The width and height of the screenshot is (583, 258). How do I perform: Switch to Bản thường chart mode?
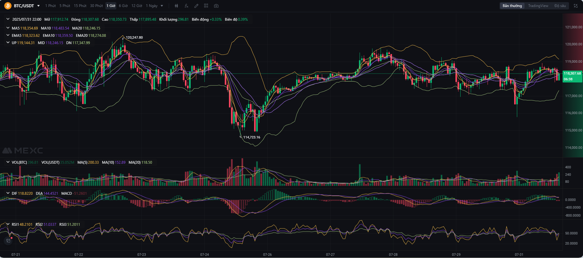(x=512, y=6)
